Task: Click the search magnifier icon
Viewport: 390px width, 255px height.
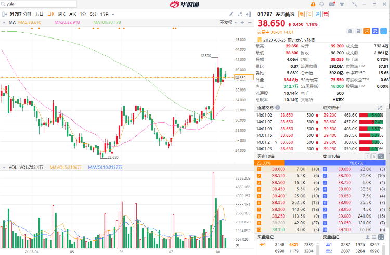Action: [3, 4]
